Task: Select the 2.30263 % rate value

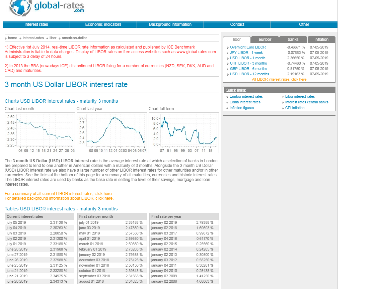Action: pyautogui.click(x=59, y=228)
